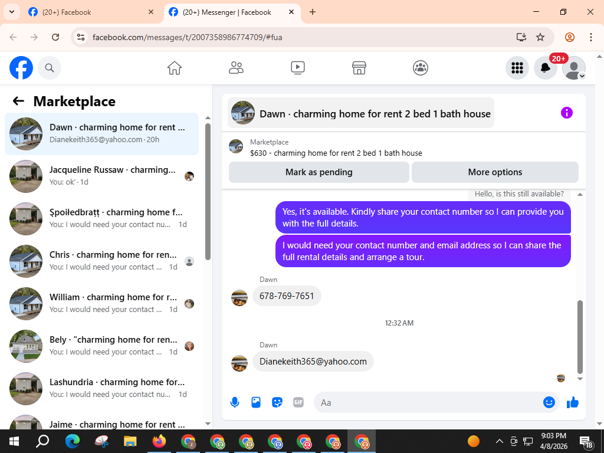This screenshot has height=453, width=604.
Task: Click conversation list scroll up arrow
Action: (x=208, y=118)
